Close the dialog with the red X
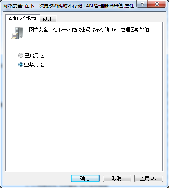The width and height of the screenshot is (169, 188). click(x=157, y=4)
